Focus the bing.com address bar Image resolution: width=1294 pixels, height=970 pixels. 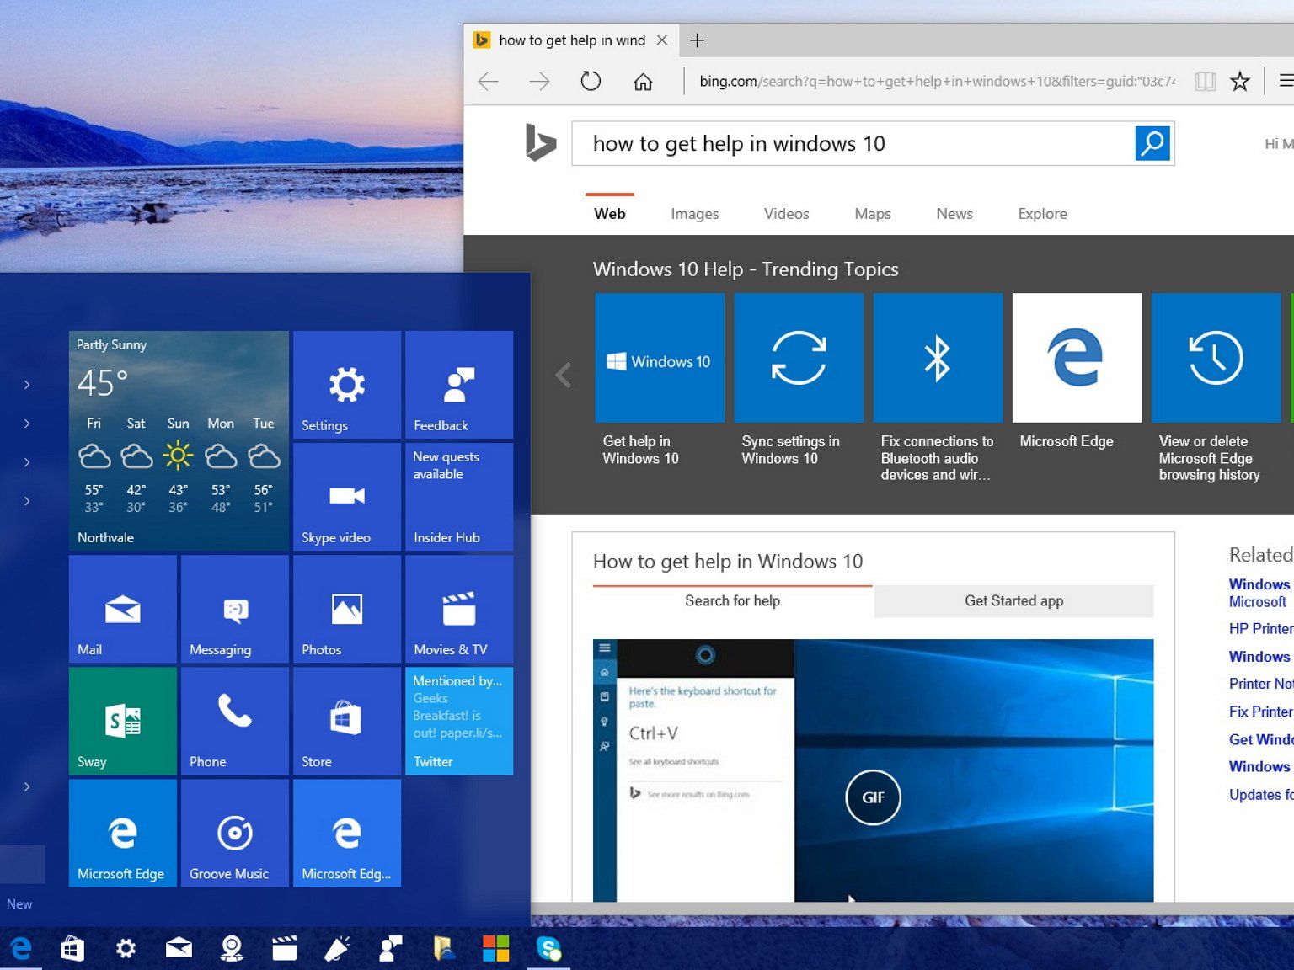(937, 82)
